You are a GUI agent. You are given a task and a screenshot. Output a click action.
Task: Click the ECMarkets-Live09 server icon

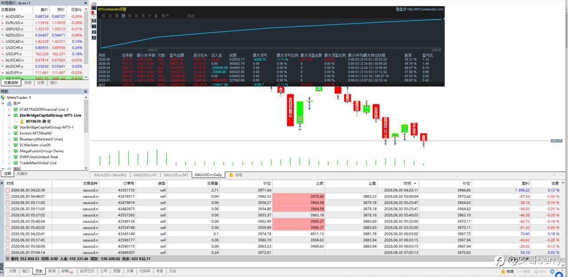point(16,145)
